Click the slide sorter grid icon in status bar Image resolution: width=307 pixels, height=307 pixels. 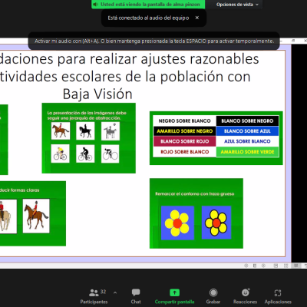pyautogui.click(x=286, y=266)
